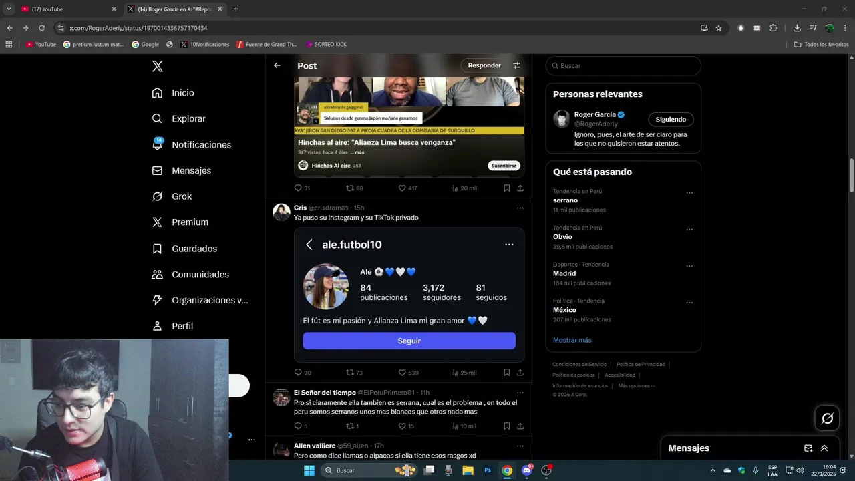The width and height of the screenshot is (855, 481).
Task: Share Cris's post
Action: [x=520, y=373]
